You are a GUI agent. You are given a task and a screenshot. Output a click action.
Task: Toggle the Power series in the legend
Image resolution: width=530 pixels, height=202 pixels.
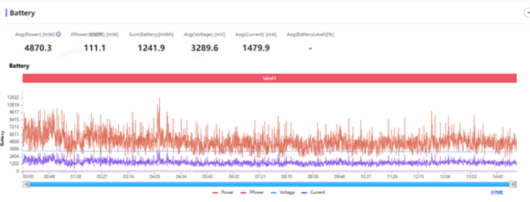point(223,192)
